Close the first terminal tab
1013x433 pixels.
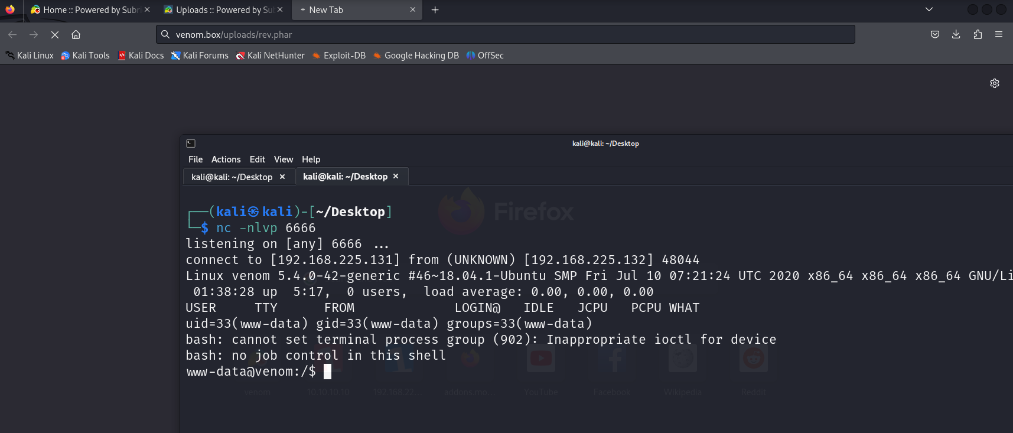282,177
